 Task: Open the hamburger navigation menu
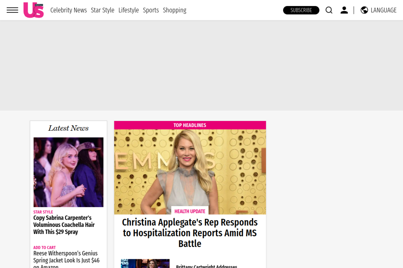(12, 10)
